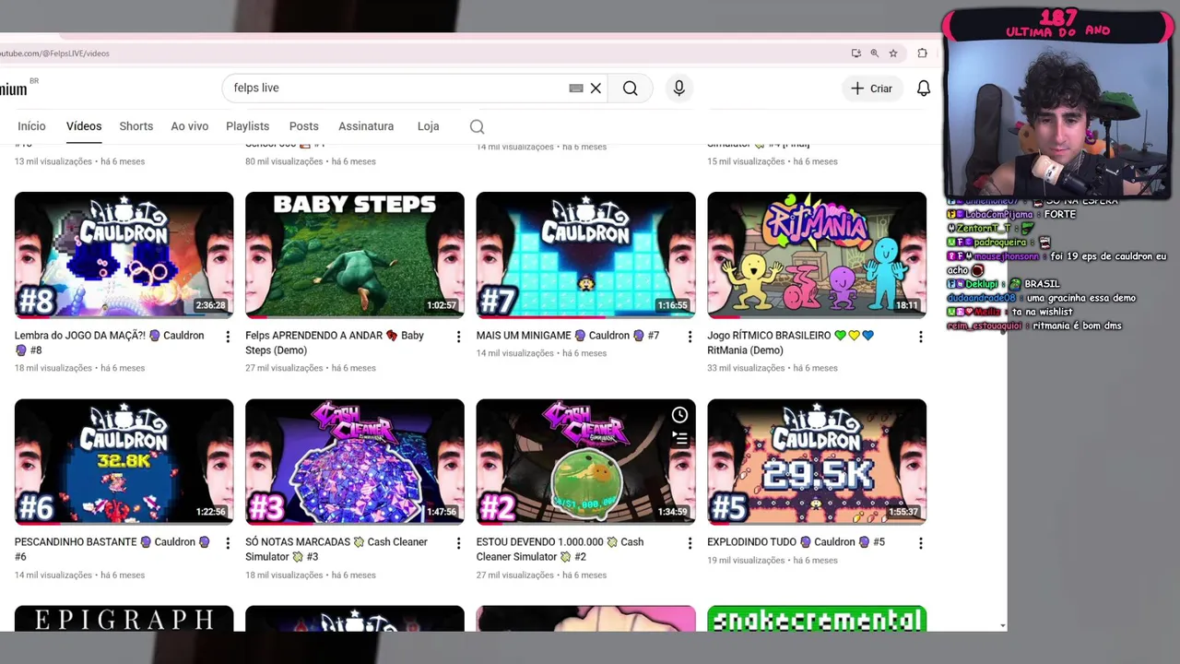This screenshot has height=664, width=1180.
Task: Open title SÓ NOTAS MARCADAS Cash Cleaner #3
Action: point(336,550)
